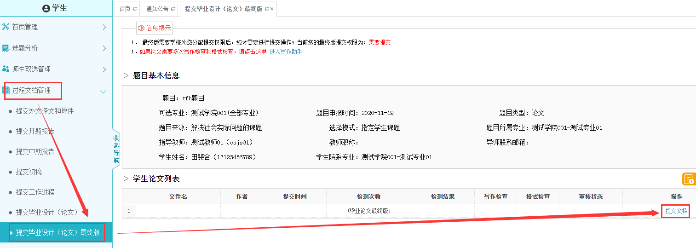The height and width of the screenshot is (248, 696).
Task: Click row number 1 in the thesis table
Action: (x=129, y=211)
